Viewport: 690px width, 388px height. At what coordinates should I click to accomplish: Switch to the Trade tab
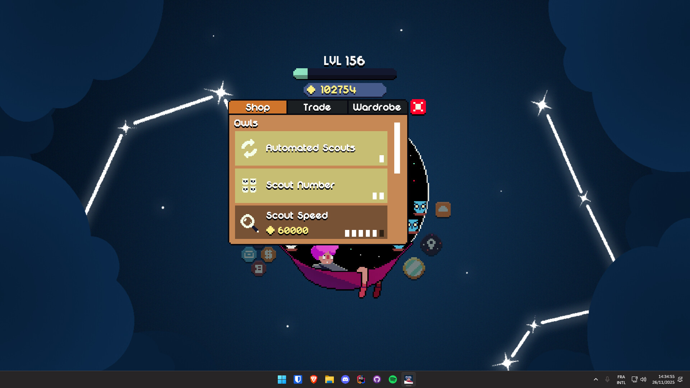317,107
